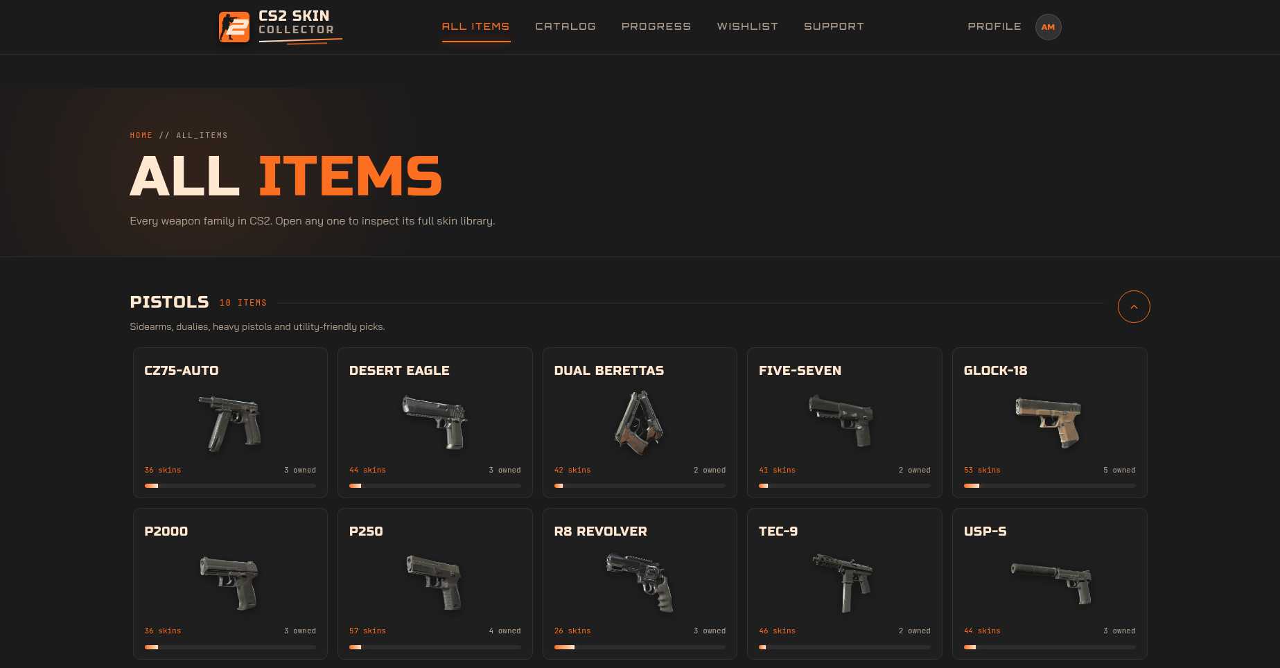Click the CZ75-AUTO card title

pos(182,371)
